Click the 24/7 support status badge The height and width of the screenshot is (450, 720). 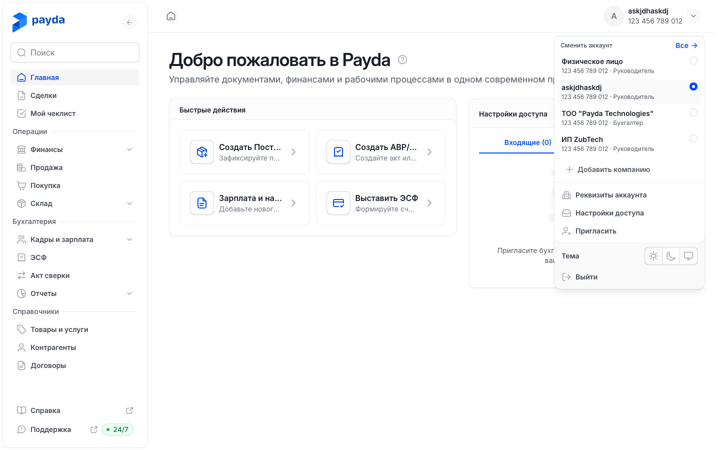[x=118, y=429]
